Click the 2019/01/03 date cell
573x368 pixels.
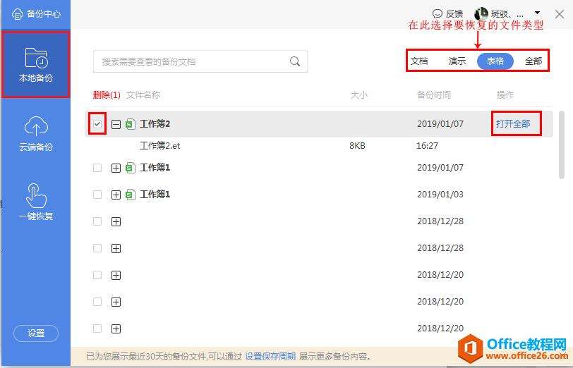440,195
